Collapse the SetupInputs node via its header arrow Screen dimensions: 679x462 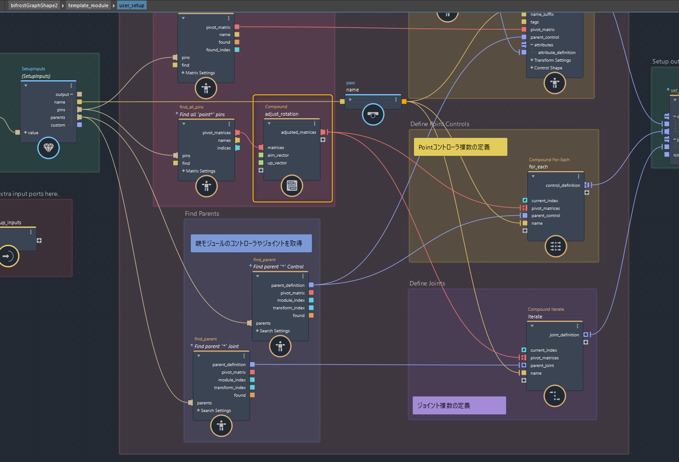(x=26, y=85)
